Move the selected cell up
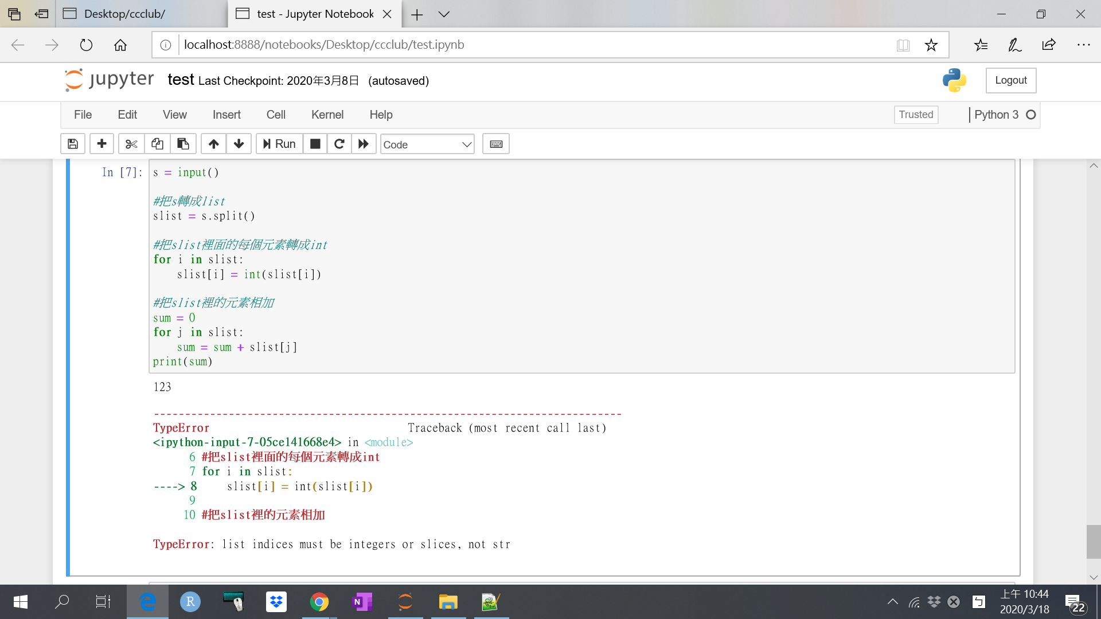Viewport: 1101px width, 619px height. coord(213,144)
